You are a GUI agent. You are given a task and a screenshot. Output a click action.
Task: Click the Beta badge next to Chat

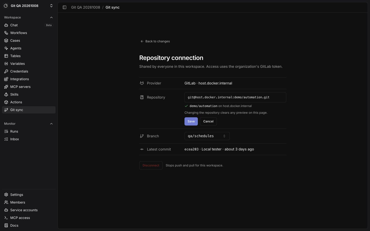click(x=49, y=25)
